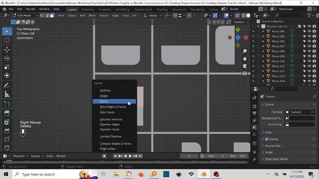Open the Edit Mode dropdown
Screen dimensions: 319x179
click(x=25, y=15)
